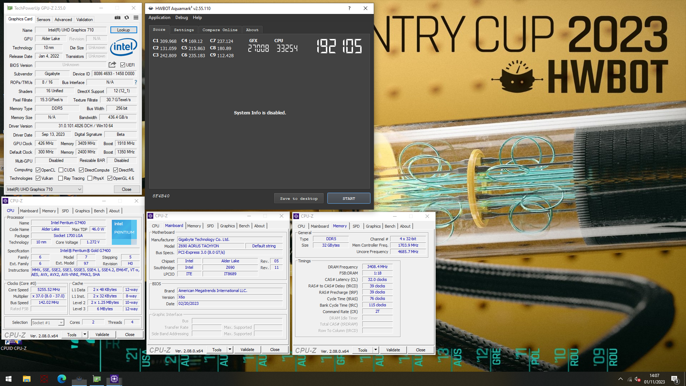Click the HWBOT Aquamark title bar icon

tap(151, 8)
